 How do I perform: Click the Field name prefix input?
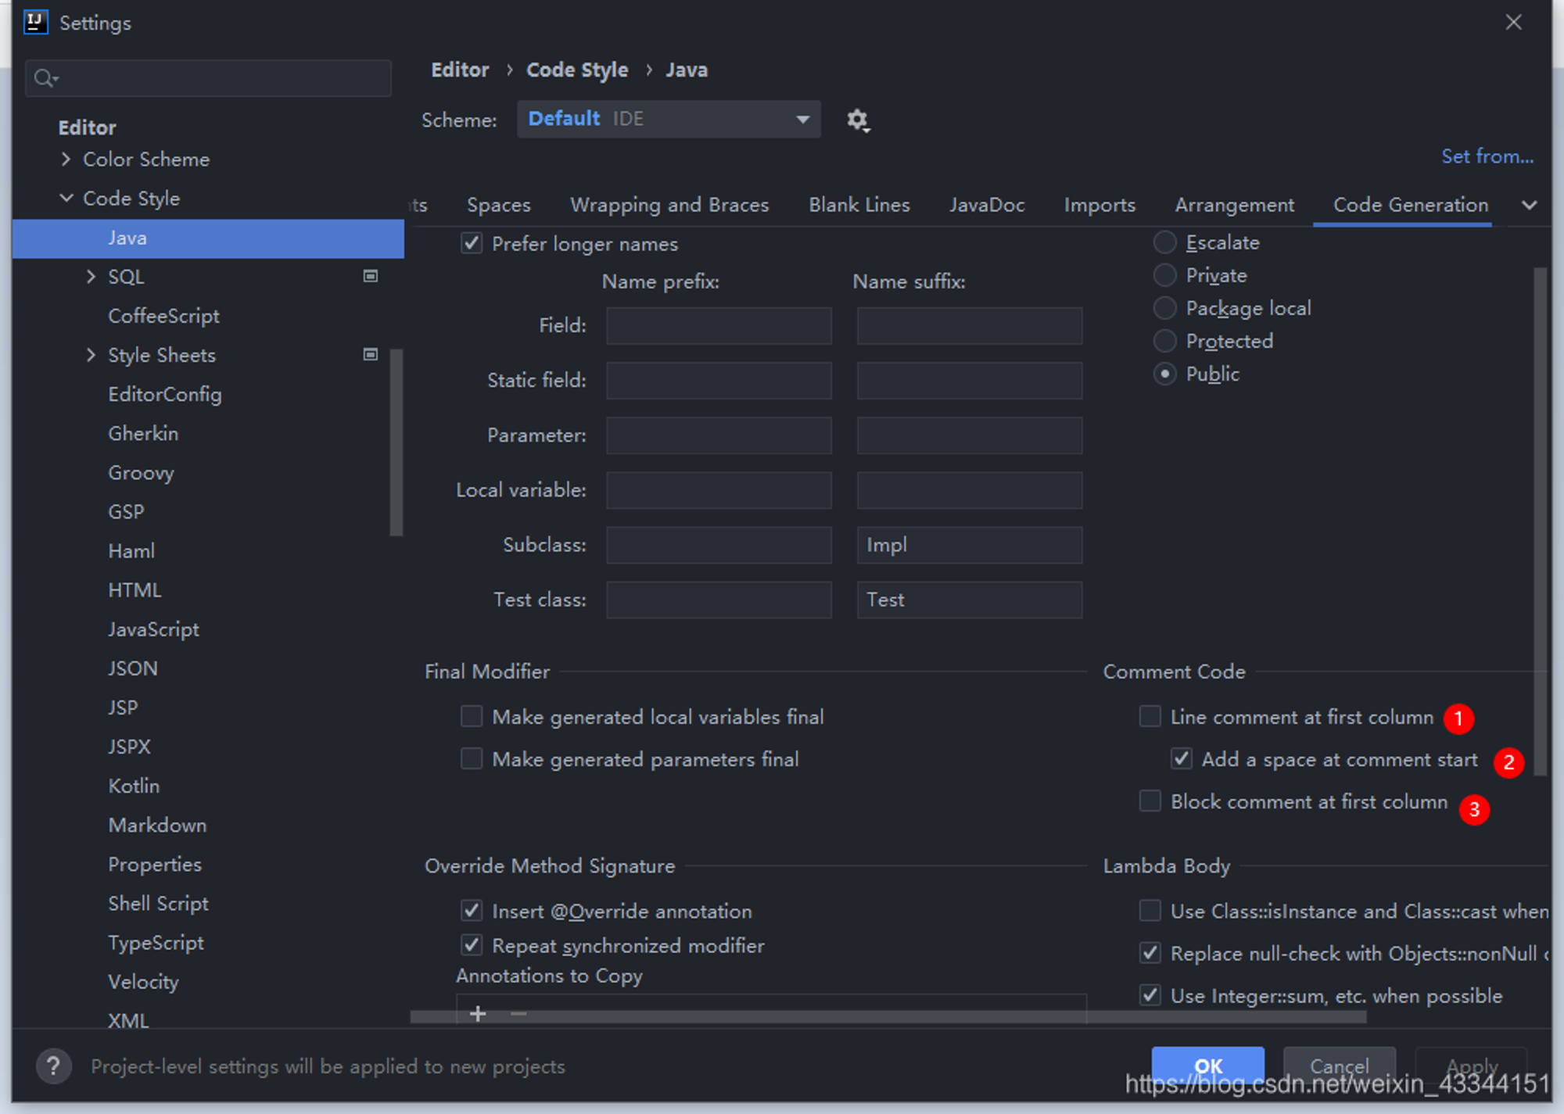pos(719,325)
